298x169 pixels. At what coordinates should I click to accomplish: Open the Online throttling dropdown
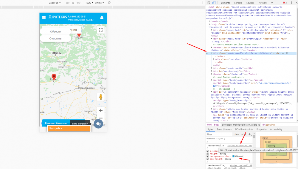[100, 3]
